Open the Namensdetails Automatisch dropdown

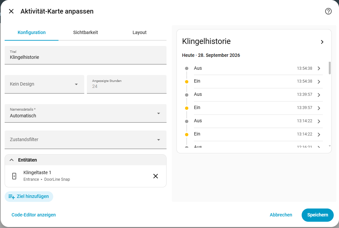pyautogui.click(x=86, y=113)
